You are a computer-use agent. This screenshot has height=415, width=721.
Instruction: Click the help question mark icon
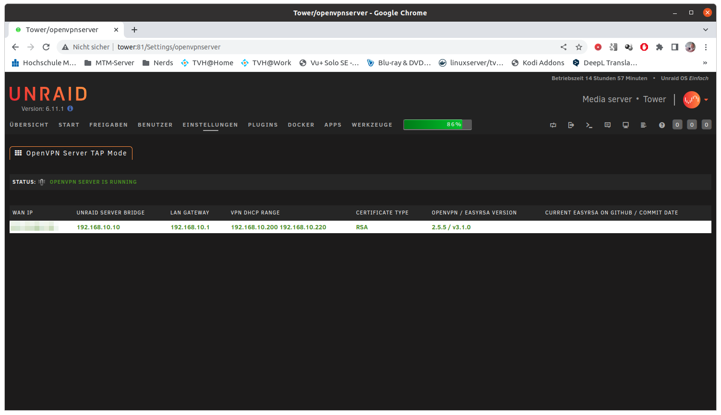[662, 125]
